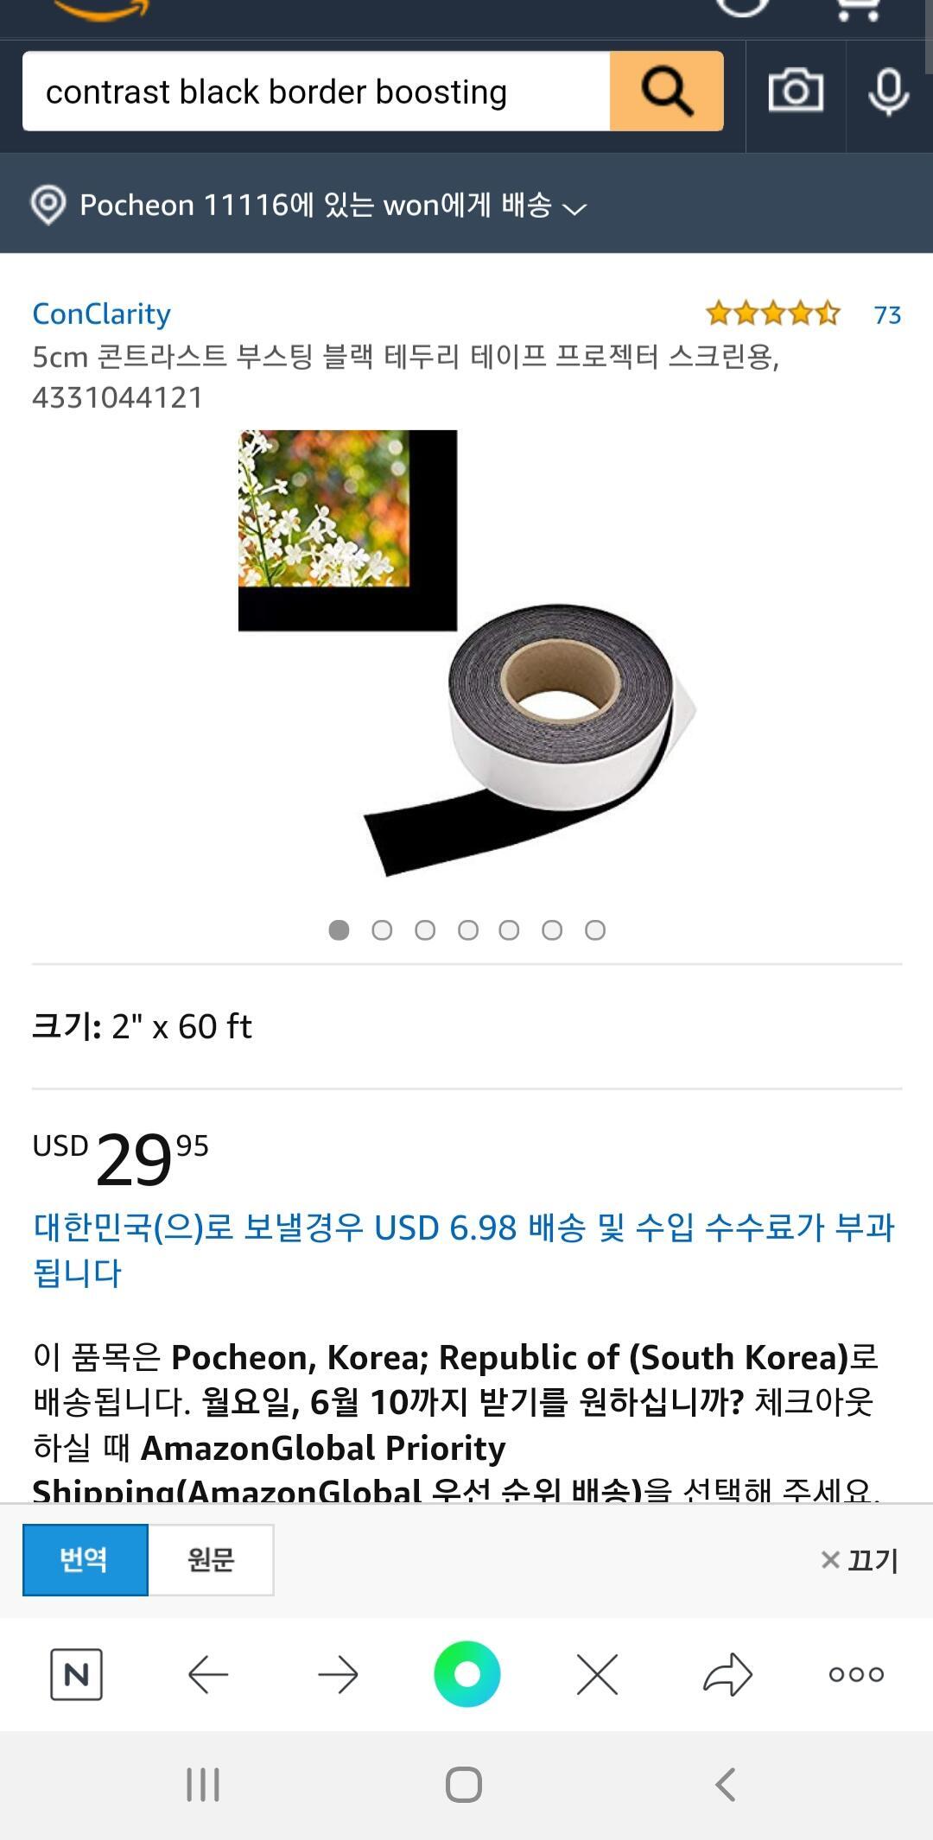The image size is (933, 1840).
Task: Select the second image carousel dot
Action: [x=382, y=930]
